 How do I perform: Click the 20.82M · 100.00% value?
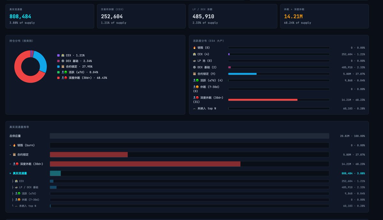[x=352, y=136]
